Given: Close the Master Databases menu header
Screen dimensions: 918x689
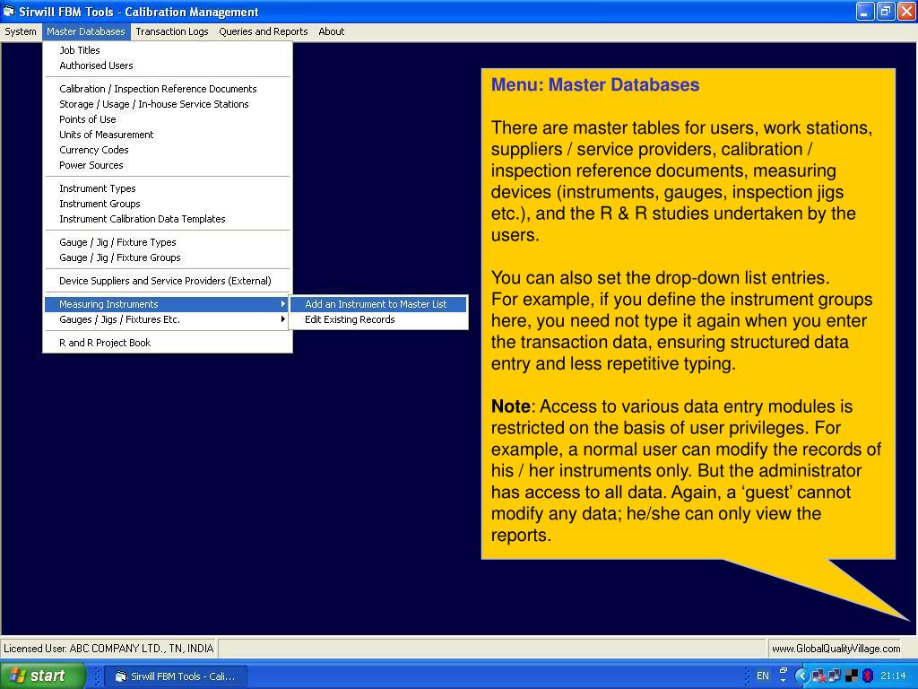Looking at the screenshot, I should click(86, 31).
